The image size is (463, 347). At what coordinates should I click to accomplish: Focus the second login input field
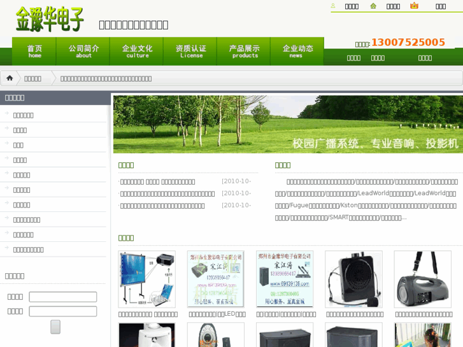coord(63,311)
